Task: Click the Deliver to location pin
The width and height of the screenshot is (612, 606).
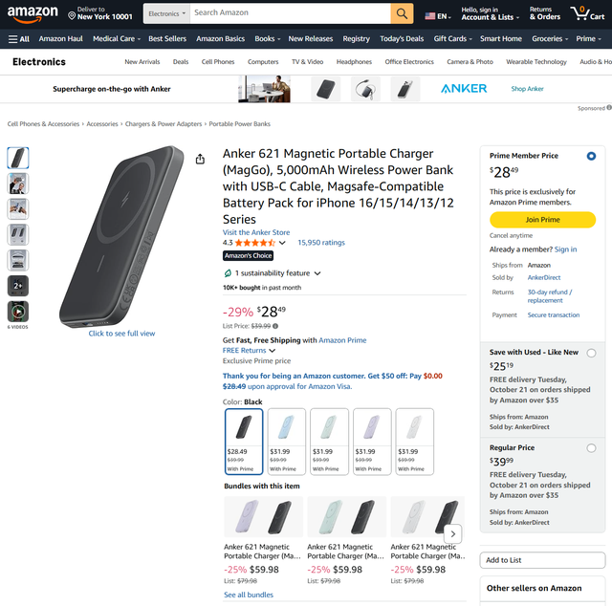Action: (x=72, y=15)
